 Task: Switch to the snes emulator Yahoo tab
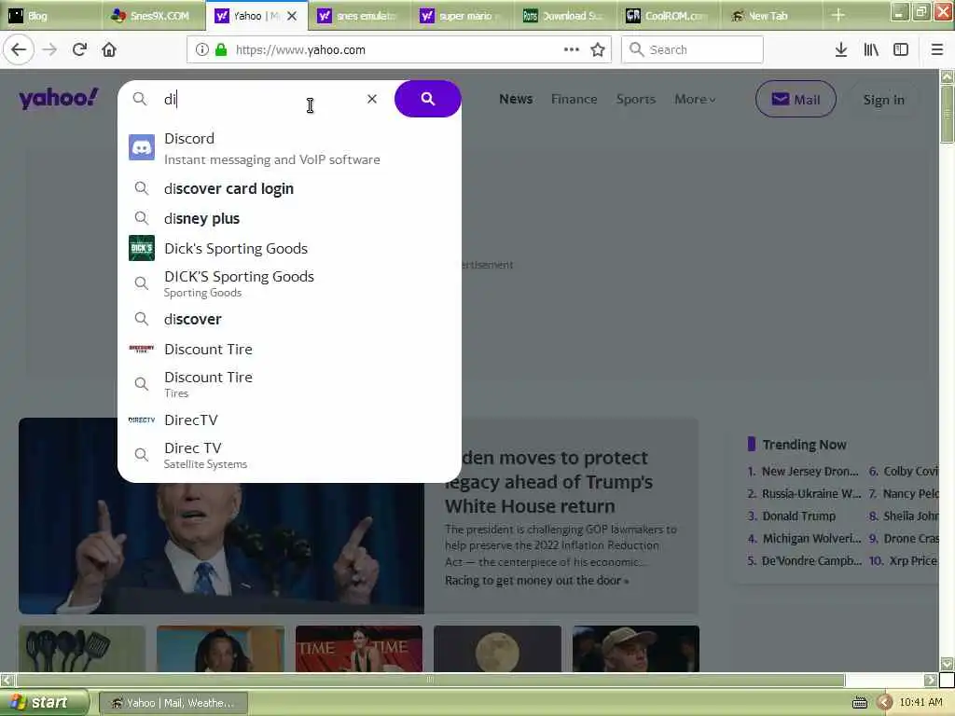(x=359, y=16)
